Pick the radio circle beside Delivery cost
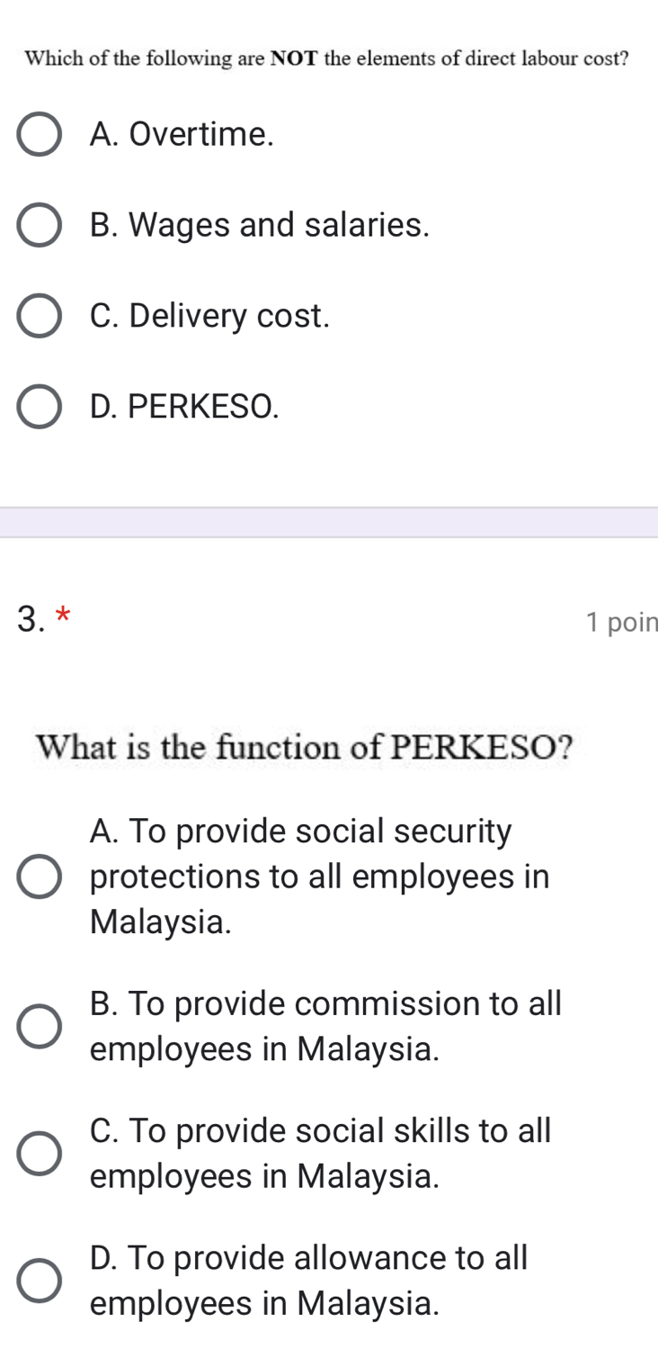Image resolution: width=658 pixels, height=1349 pixels. tap(40, 317)
